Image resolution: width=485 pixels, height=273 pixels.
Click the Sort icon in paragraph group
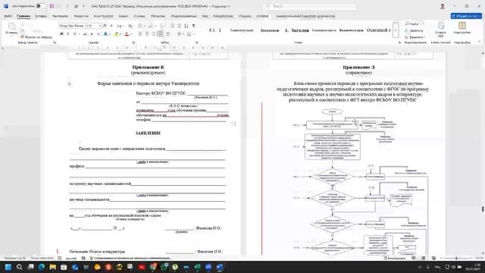(x=186, y=26)
